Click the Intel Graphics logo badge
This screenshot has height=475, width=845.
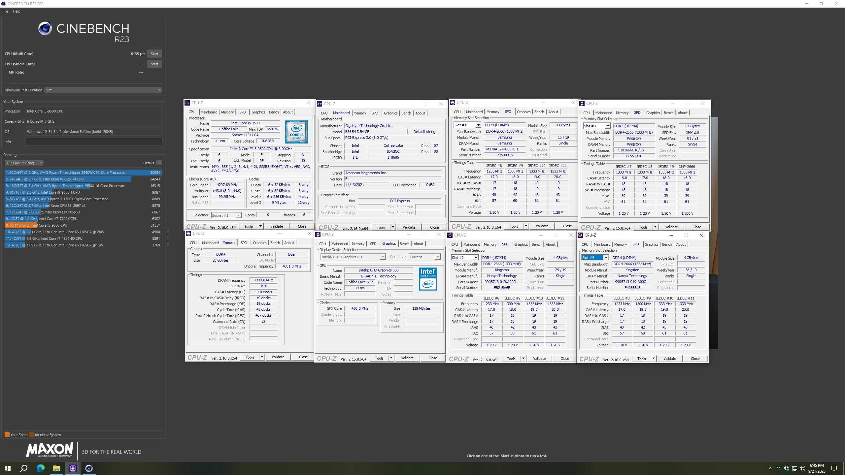coord(428,279)
